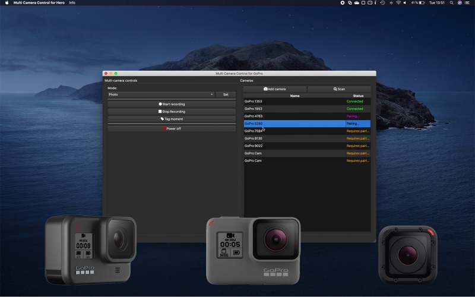Click the cloud icon in menu bar
This screenshot has height=297, width=475.
[x=357, y=3]
